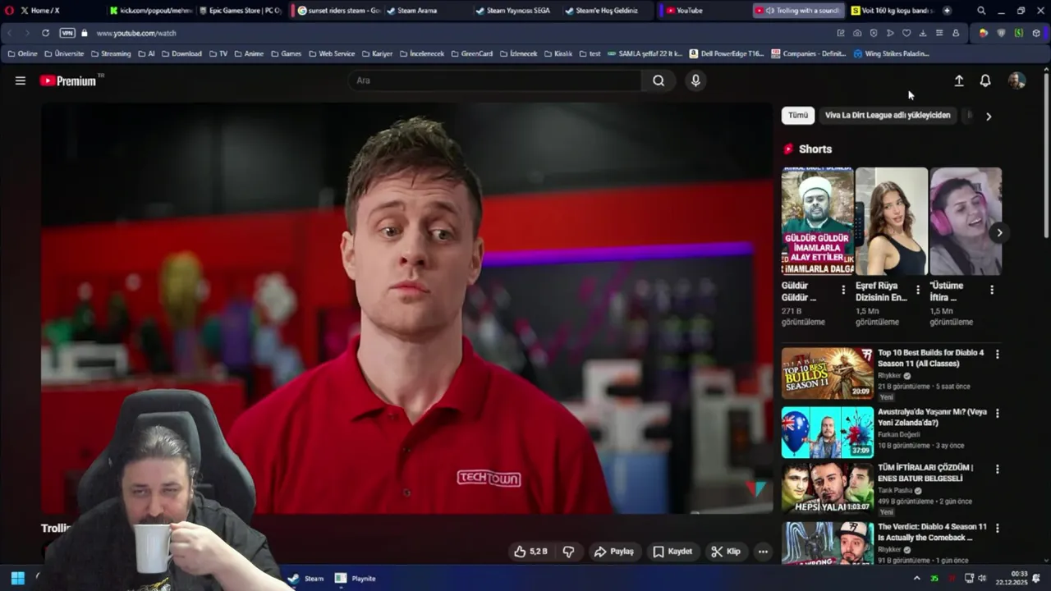Toggle the VPN badge in address bar
The width and height of the screenshot is (1051, 591).
(67, 34)
